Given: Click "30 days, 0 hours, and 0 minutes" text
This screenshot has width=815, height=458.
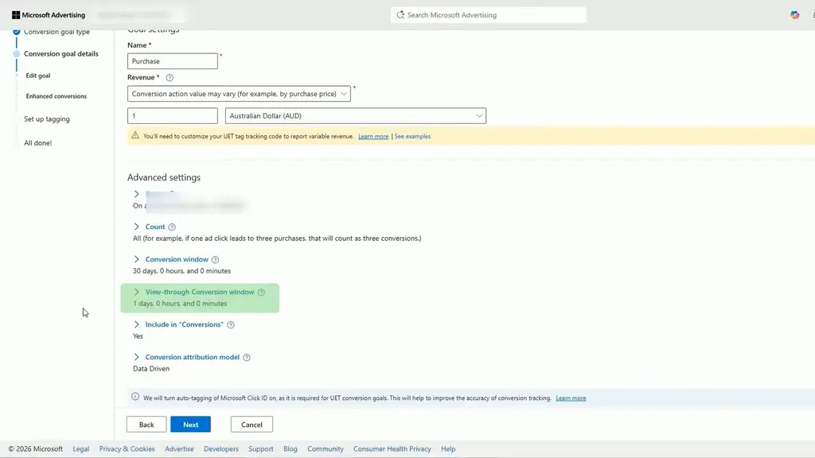Looking at the screenshot, I should 182,271.
